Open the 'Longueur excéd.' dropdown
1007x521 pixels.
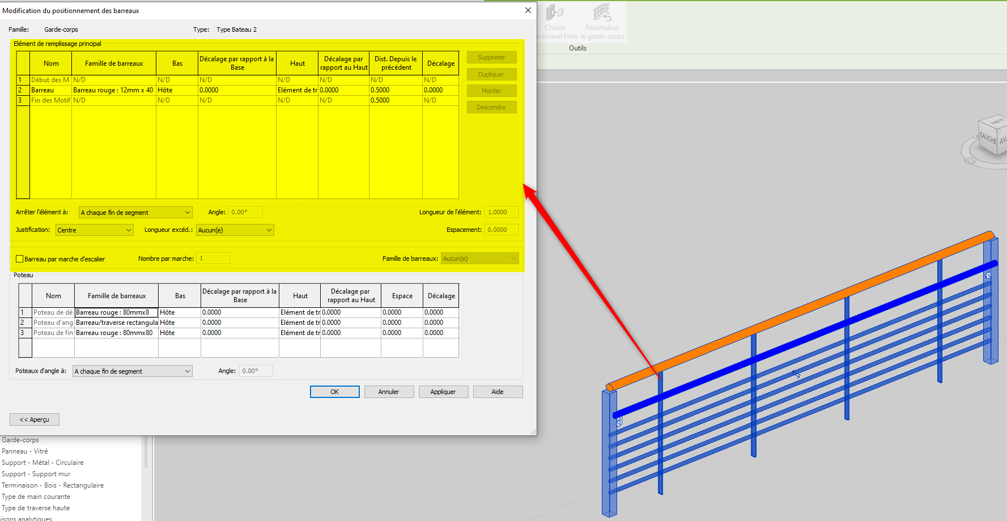coord(235,230)
